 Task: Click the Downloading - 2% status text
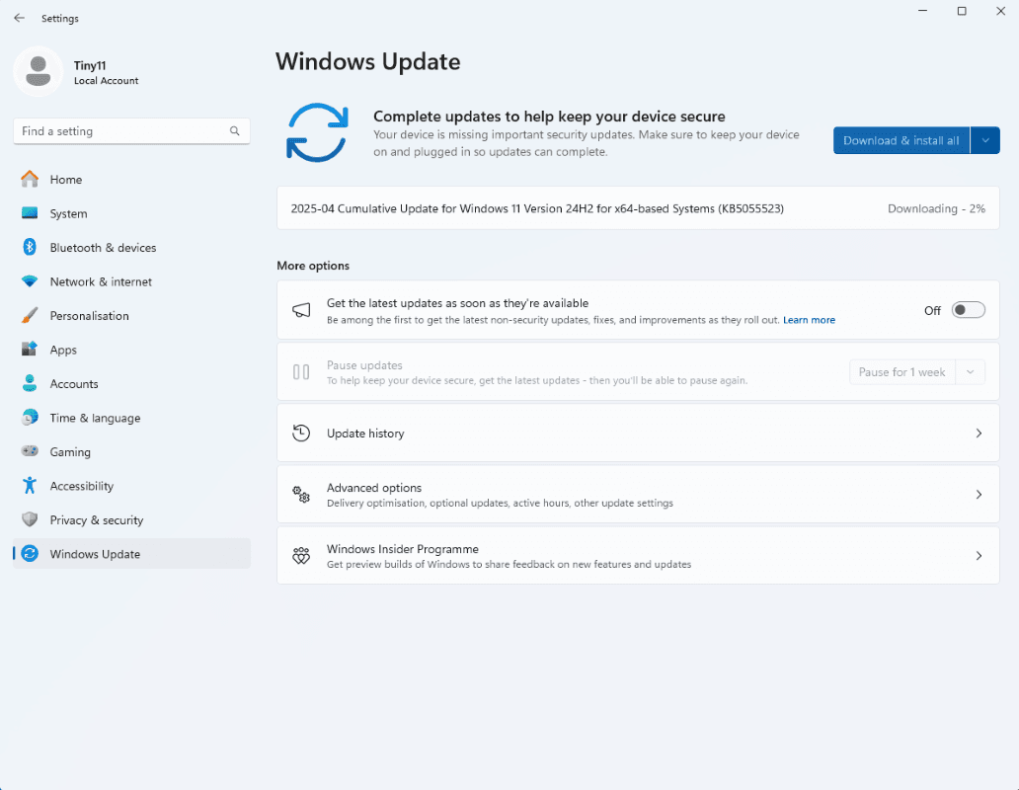click(x=936, y=208)
